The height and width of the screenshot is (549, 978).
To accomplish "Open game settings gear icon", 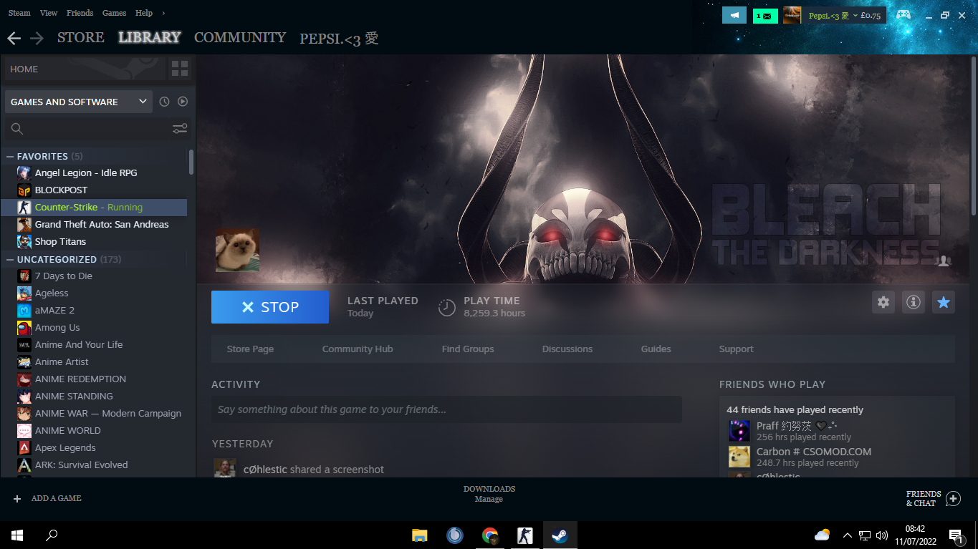I will click(x=883, y=302).
